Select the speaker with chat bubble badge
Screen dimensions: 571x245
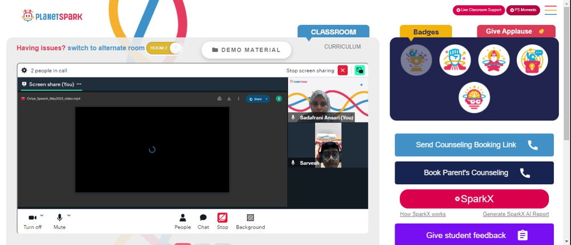(x=532, y=60)
